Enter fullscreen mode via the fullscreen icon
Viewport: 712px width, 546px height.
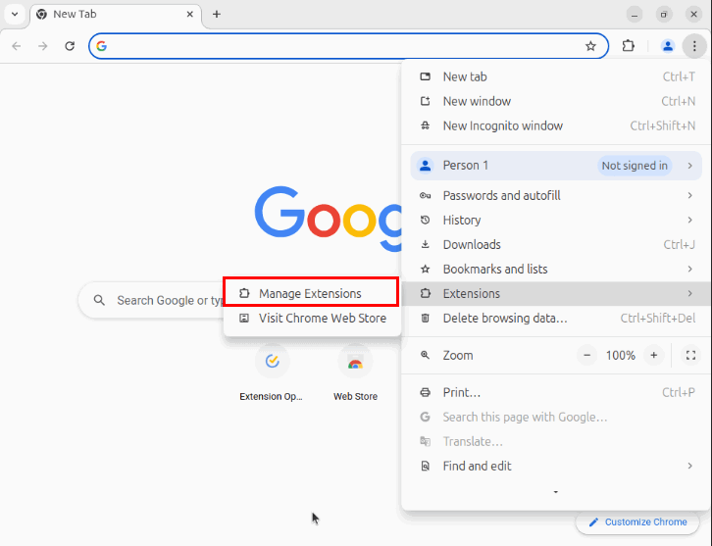(x=690, y=356)
